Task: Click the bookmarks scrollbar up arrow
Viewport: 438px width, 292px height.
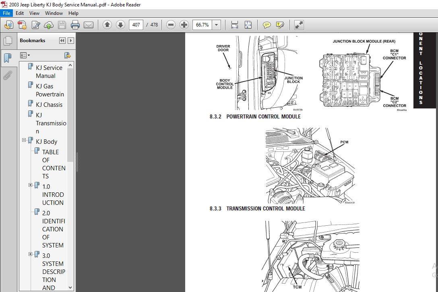Action: click(x=70, y=65)
